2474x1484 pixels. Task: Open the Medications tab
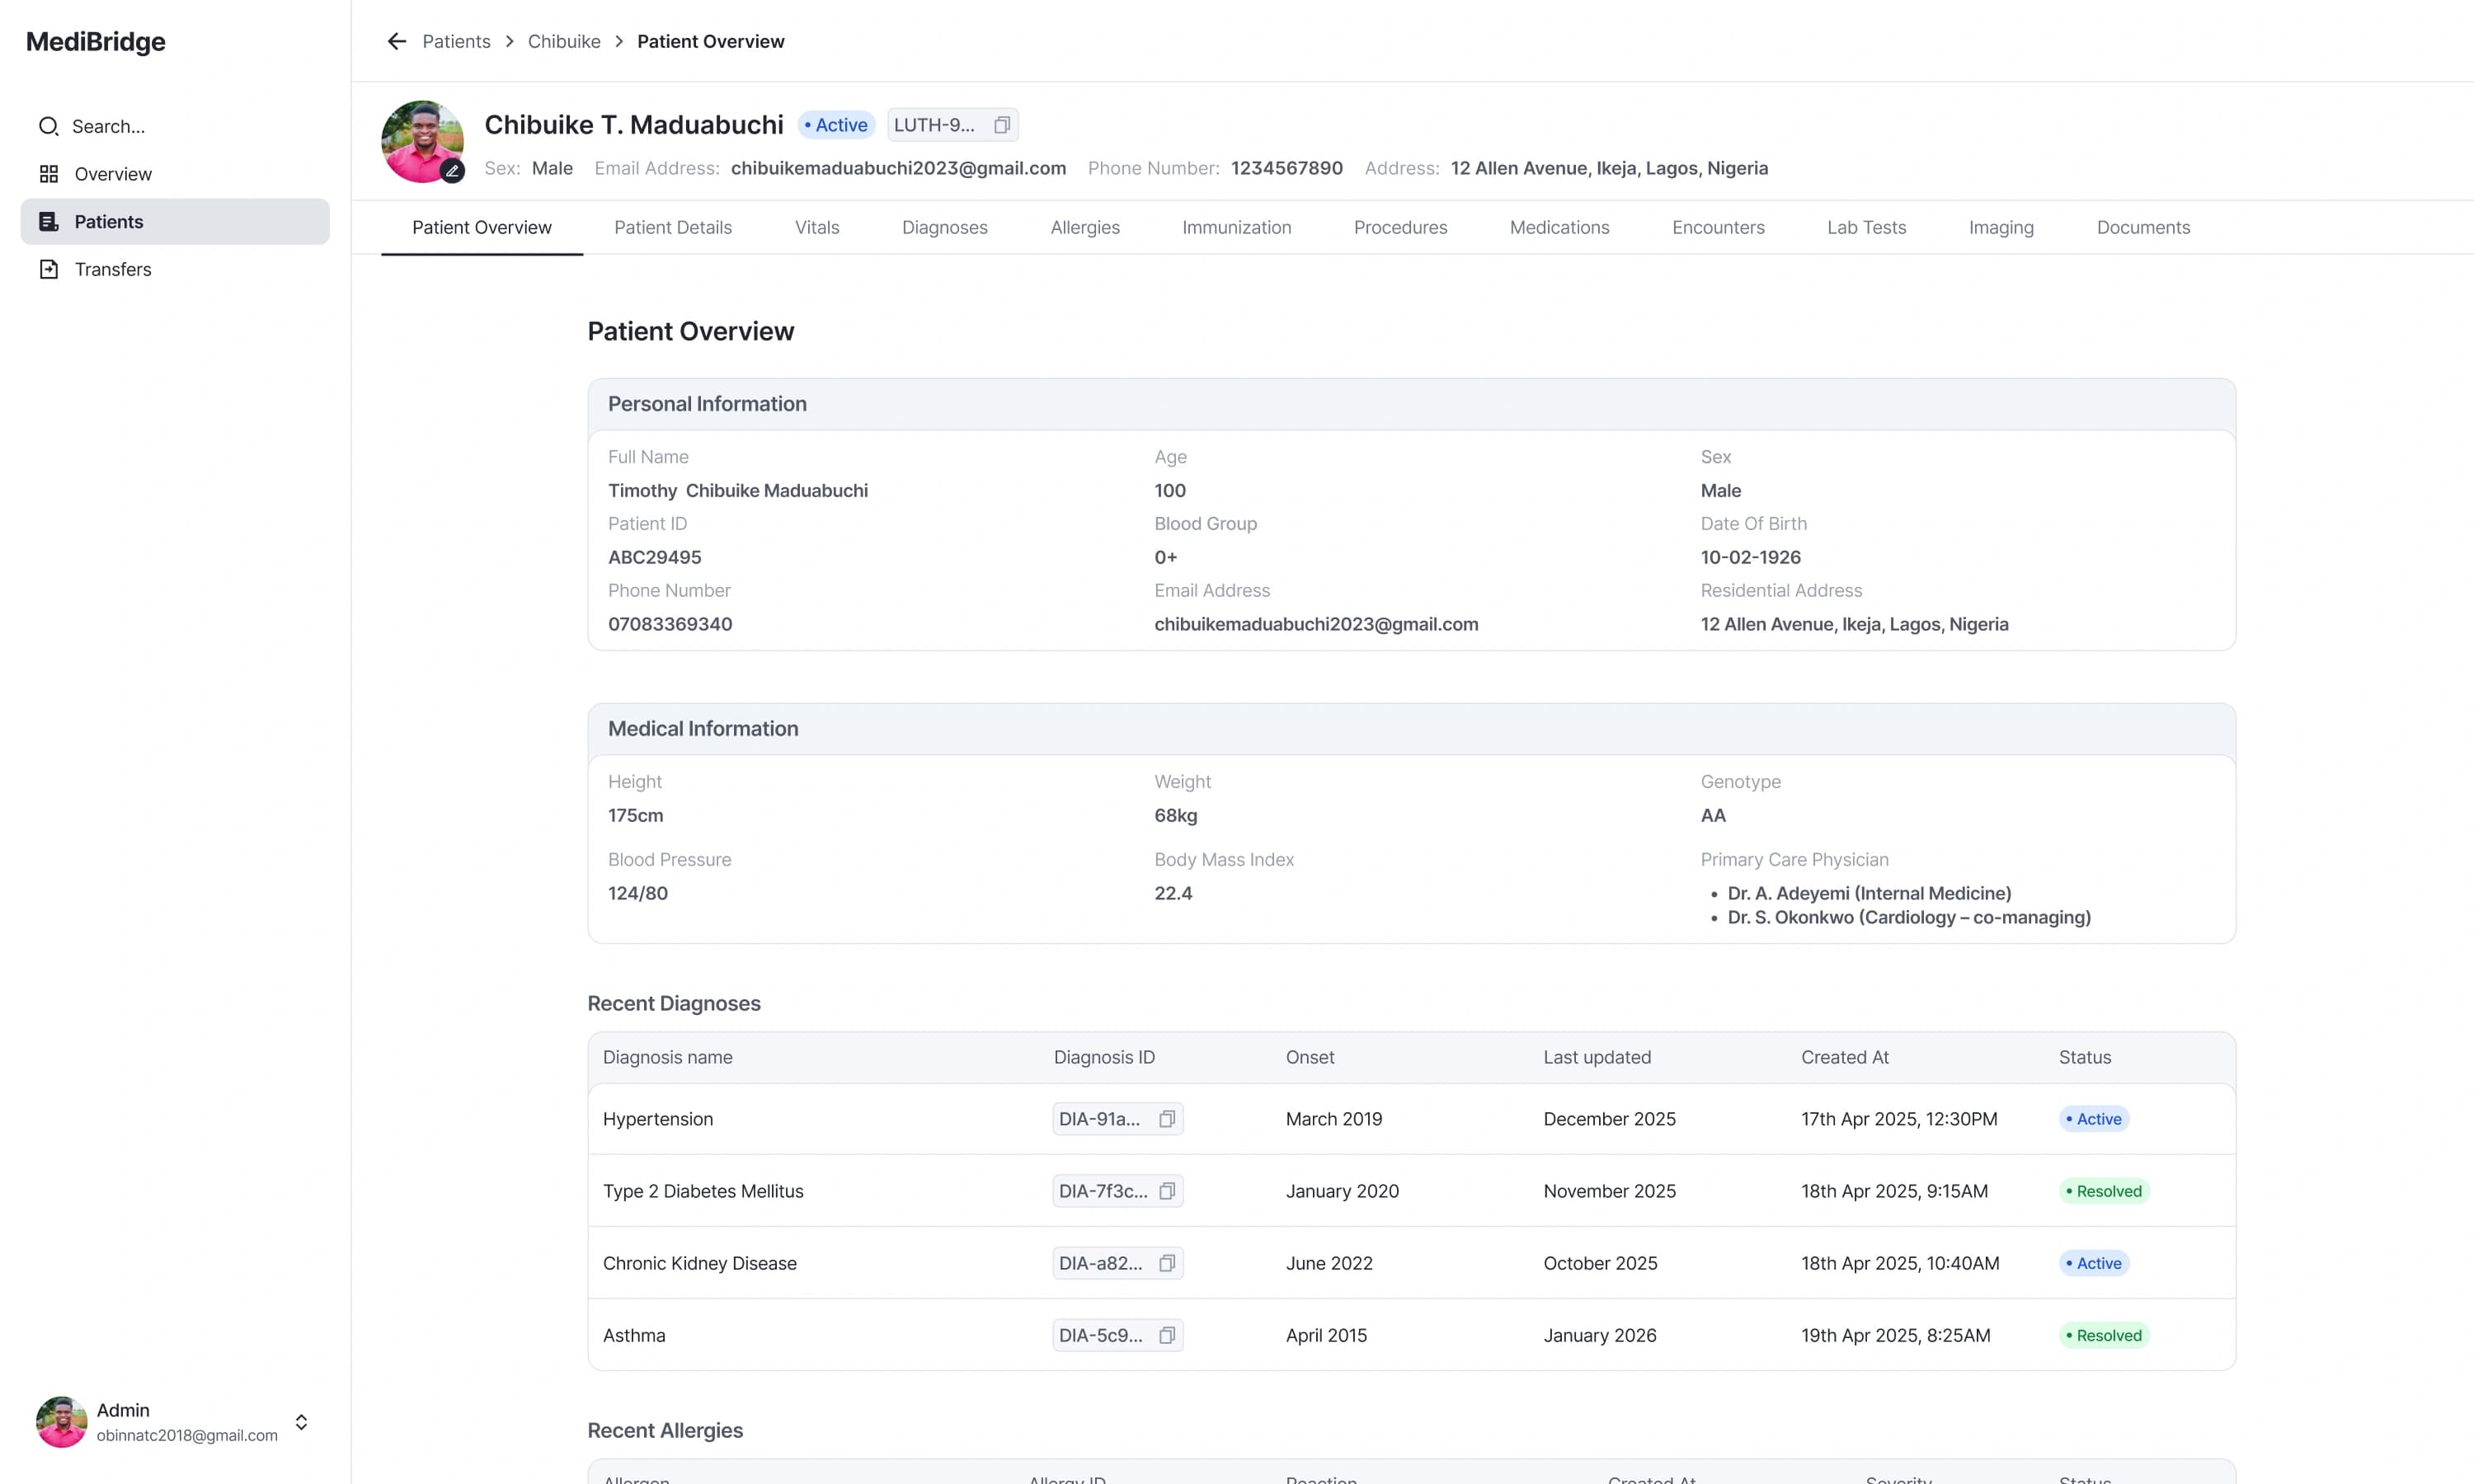click(1559, 227)
